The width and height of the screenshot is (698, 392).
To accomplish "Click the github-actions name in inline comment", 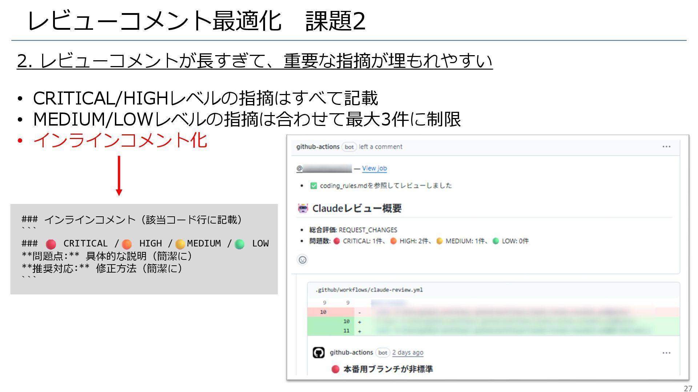I will (351, 352).
